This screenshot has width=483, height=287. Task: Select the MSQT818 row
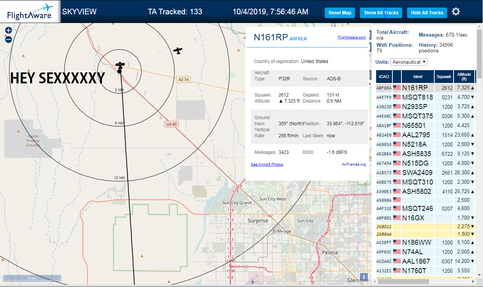[426, 97]
